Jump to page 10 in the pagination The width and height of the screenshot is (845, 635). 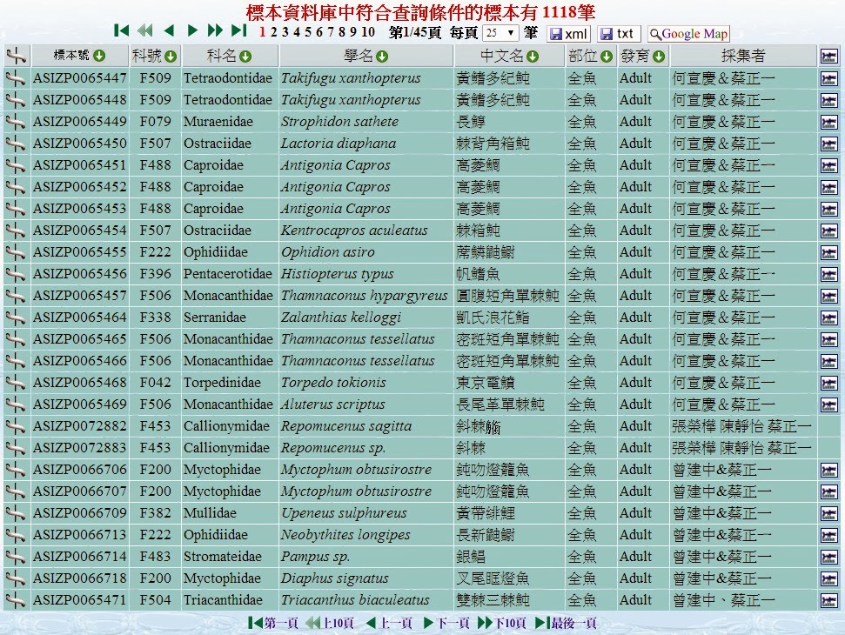tap(368, 32)
